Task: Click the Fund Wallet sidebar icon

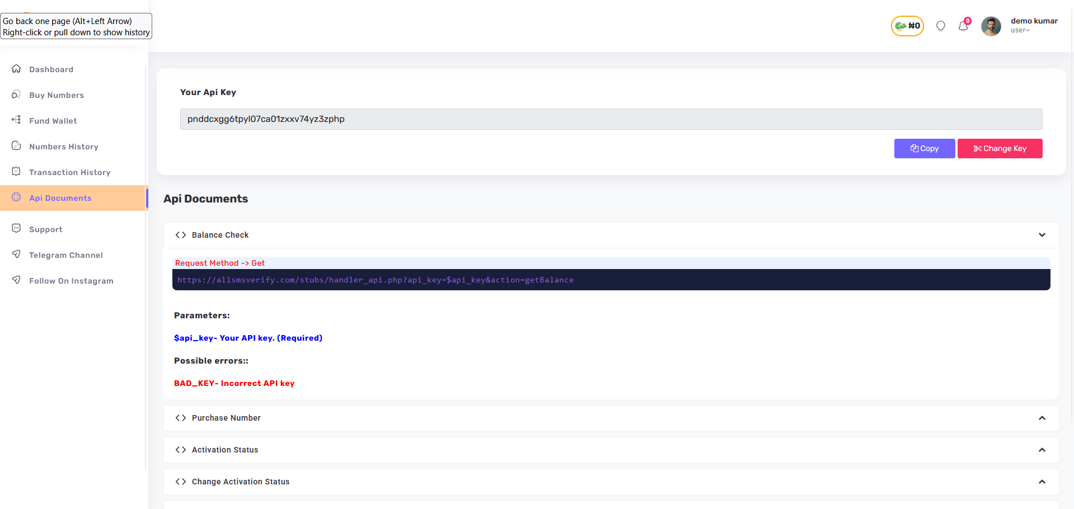Action: [16, 120]
